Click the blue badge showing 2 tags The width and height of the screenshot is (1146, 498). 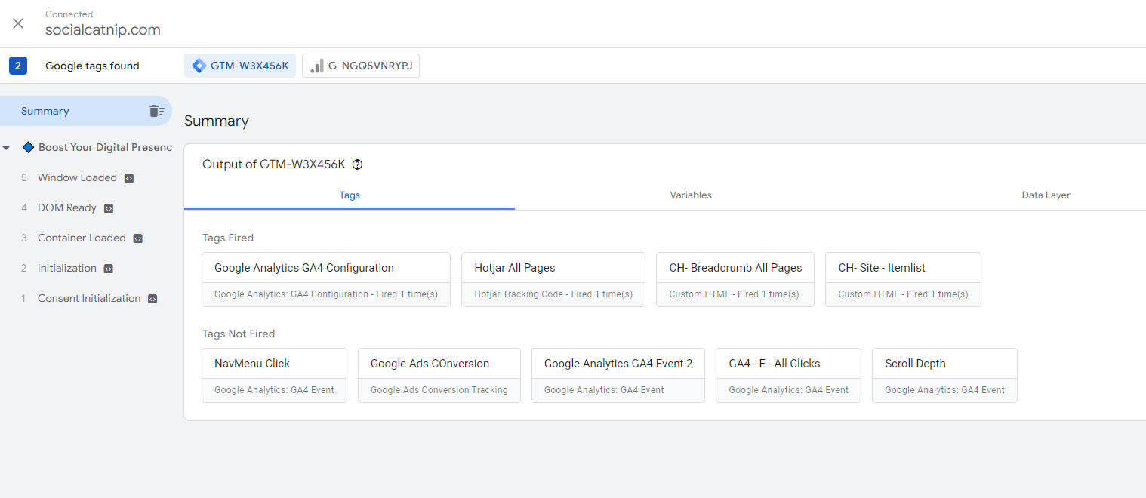pos(18,66)
